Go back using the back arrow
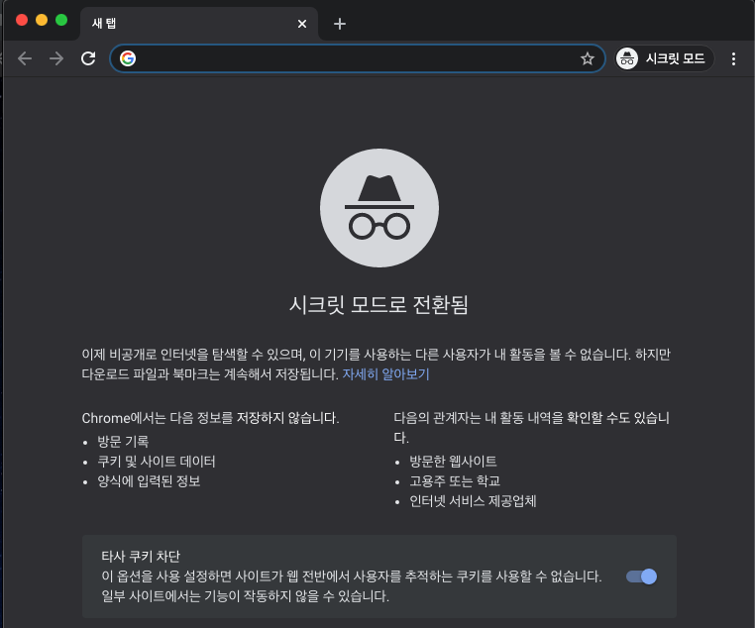Image resolution: width=755 pixels, height=628 pixels. coord(25,58)
